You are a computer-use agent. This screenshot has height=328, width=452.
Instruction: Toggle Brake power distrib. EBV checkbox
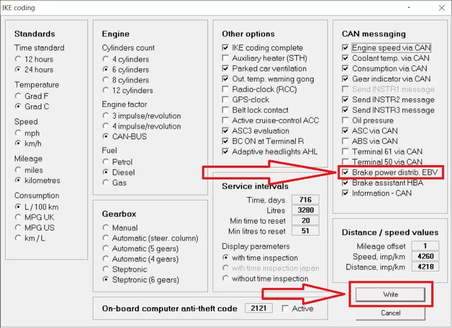point(345,172)
